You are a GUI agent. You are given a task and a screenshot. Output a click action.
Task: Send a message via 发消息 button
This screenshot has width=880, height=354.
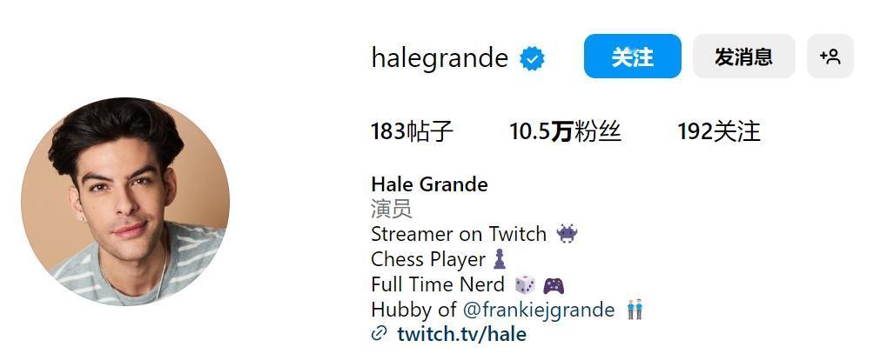(743, 57)
